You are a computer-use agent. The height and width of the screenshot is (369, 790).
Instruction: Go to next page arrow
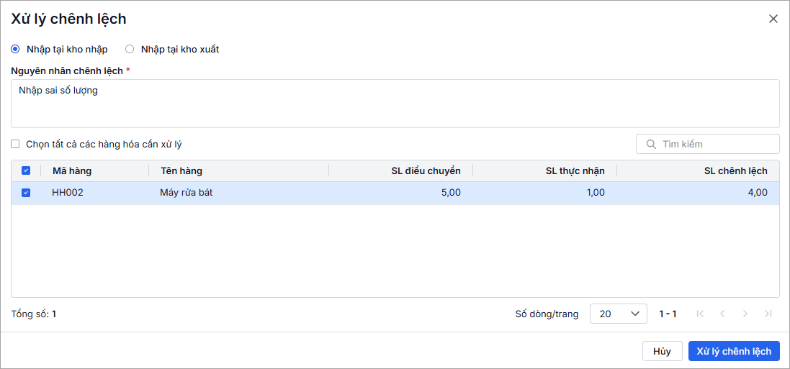click(745, 314)
